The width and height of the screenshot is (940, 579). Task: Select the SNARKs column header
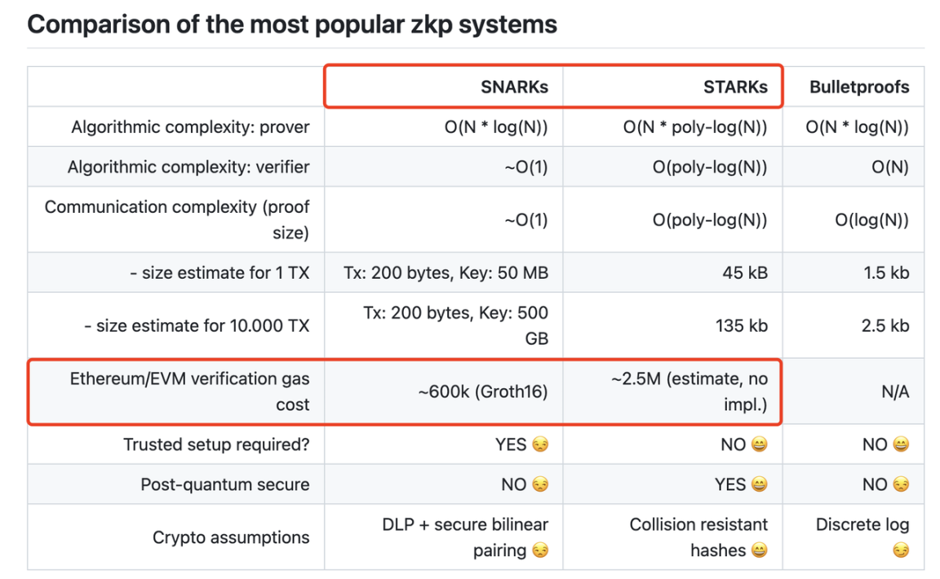(514, 87)
